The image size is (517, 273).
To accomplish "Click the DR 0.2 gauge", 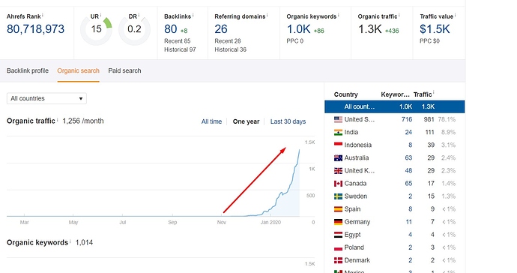I will click(x=134, y=29).
